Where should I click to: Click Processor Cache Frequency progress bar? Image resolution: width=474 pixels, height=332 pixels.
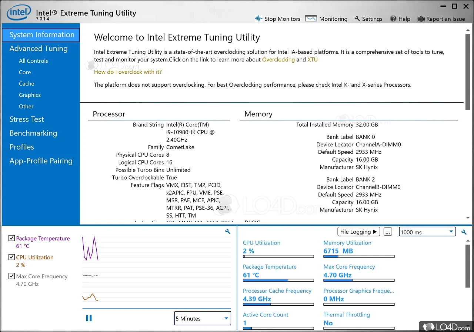point(278,304)
